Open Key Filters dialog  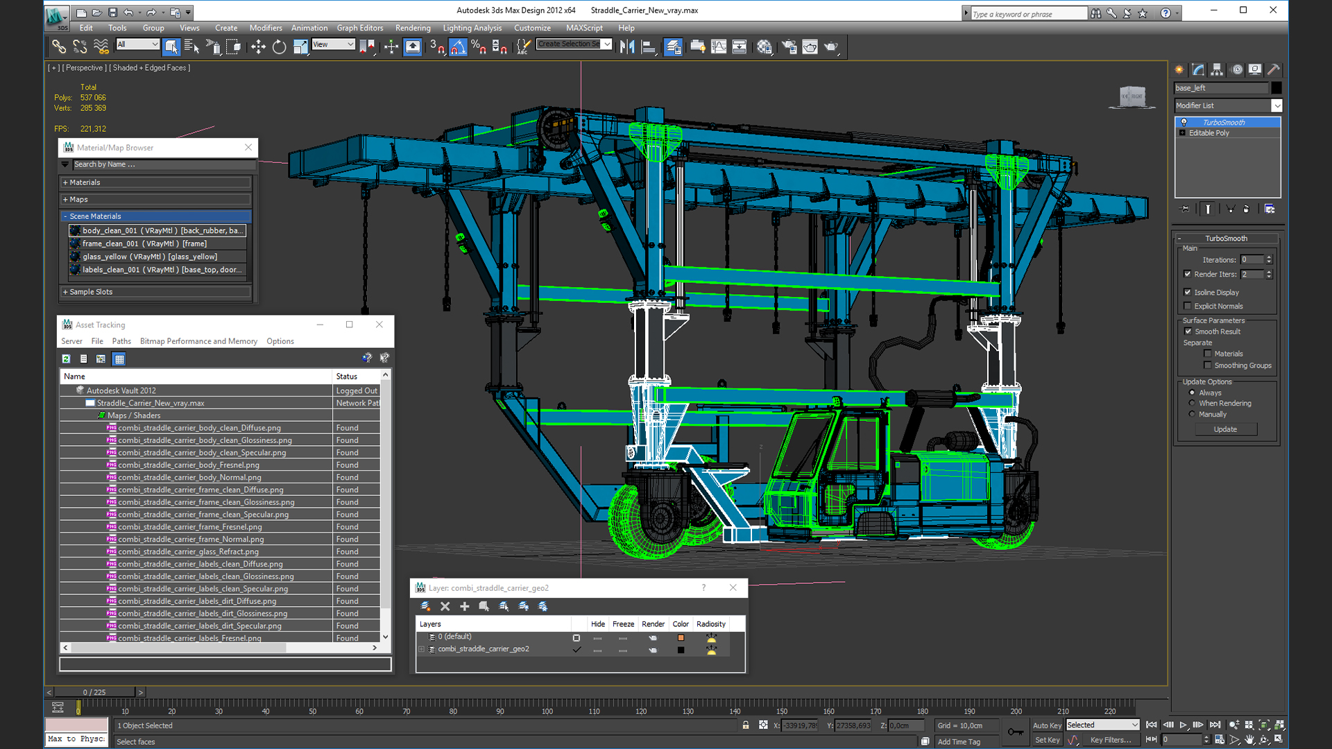1110,740
